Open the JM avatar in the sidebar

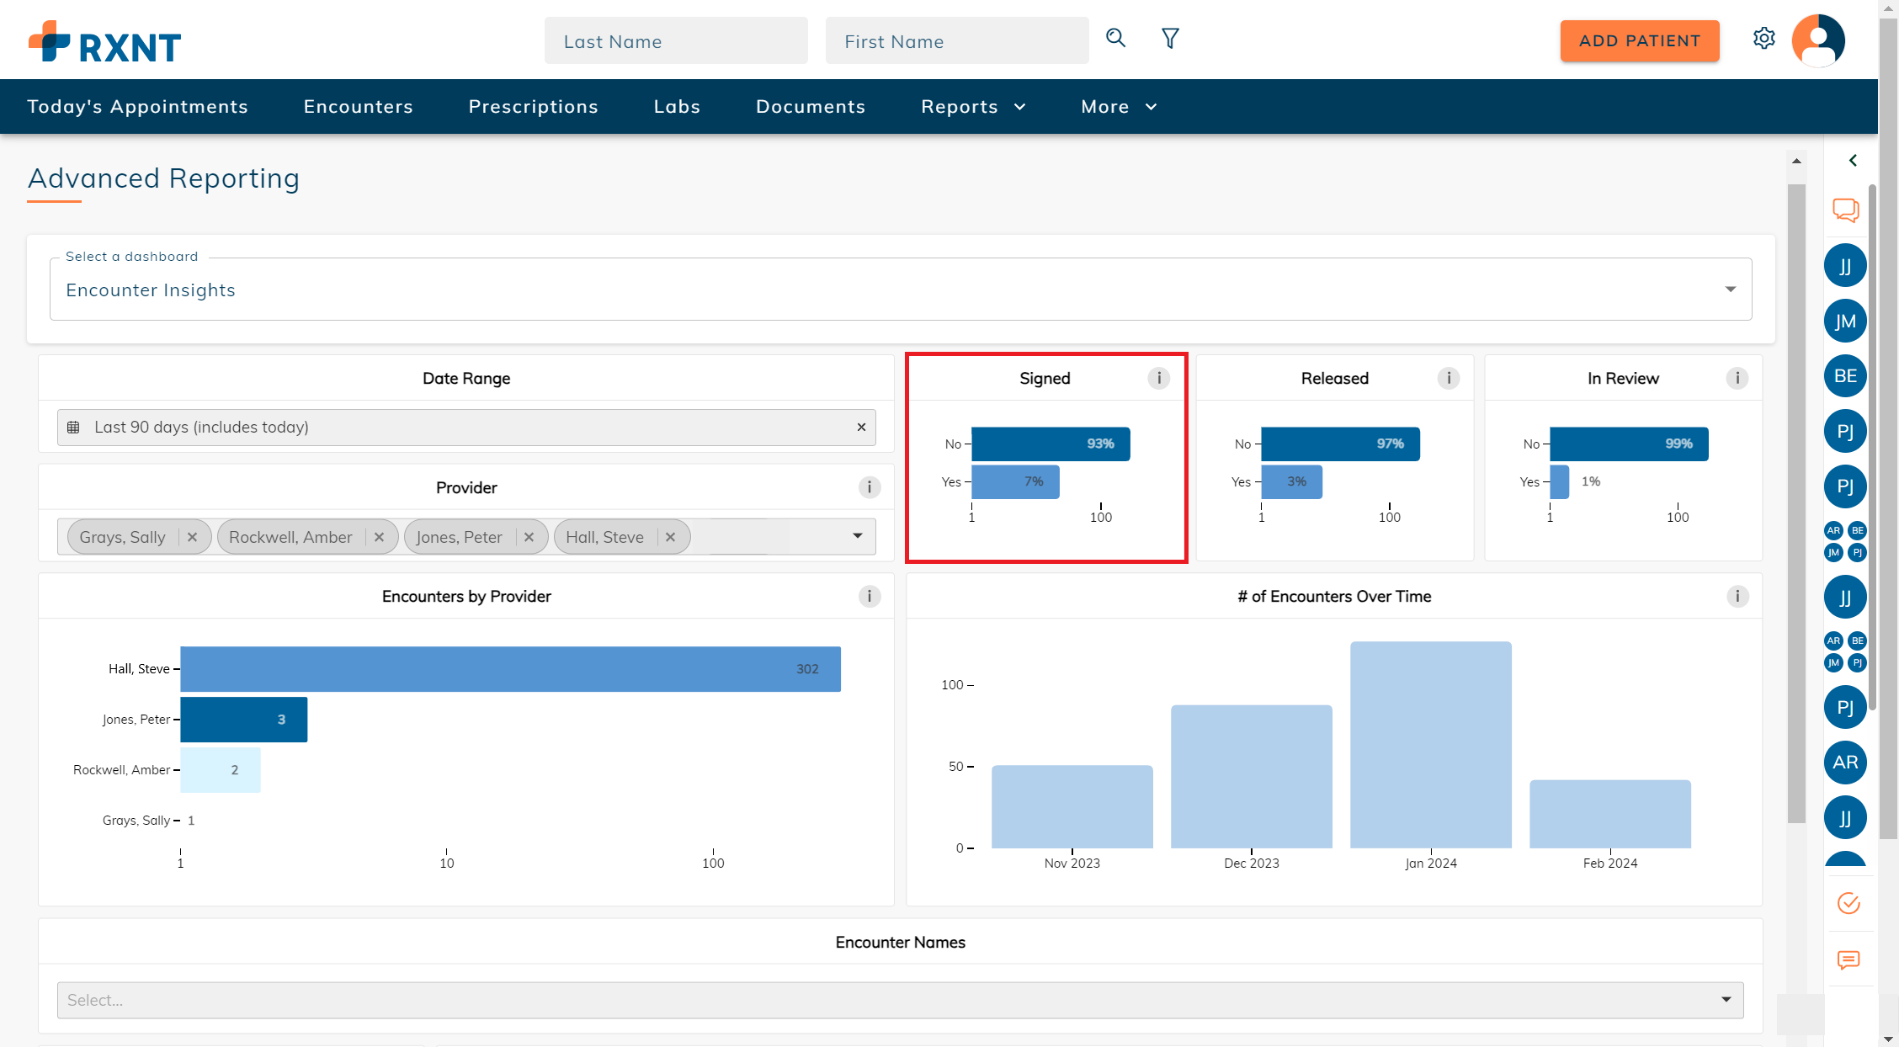pyautogui.click(x=1845, y=322)
